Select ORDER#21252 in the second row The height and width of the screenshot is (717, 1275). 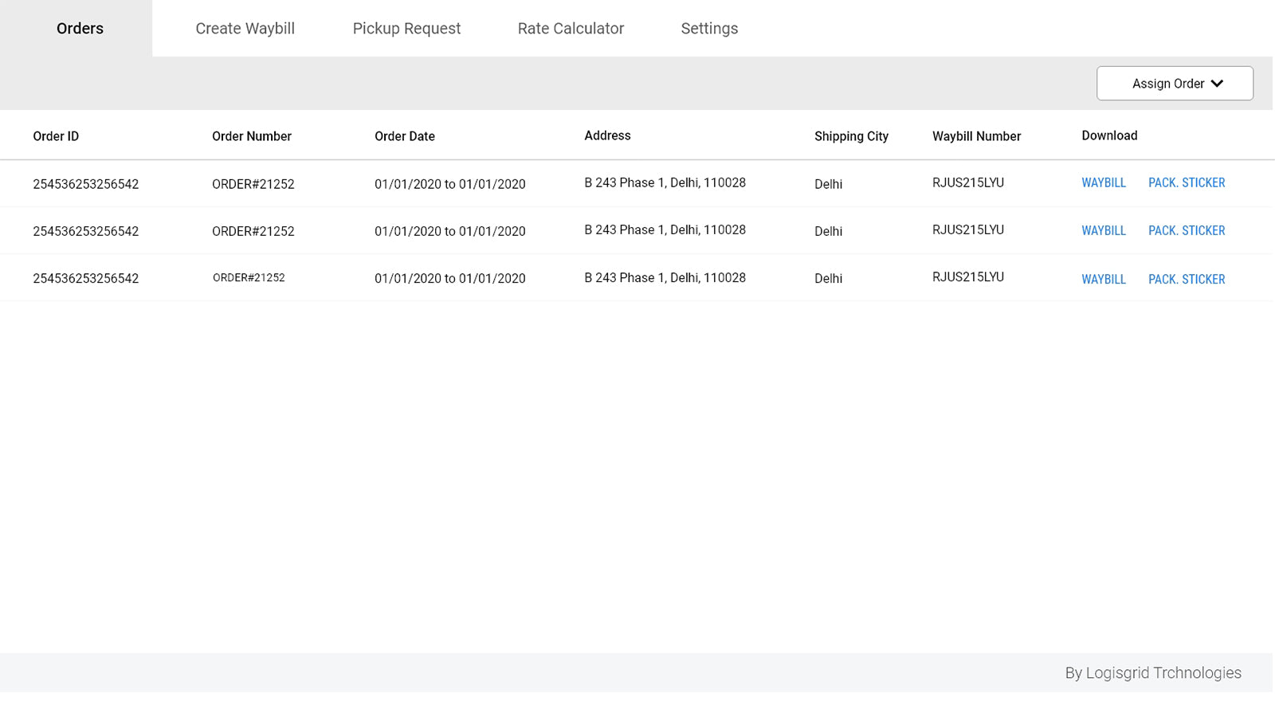253,231
